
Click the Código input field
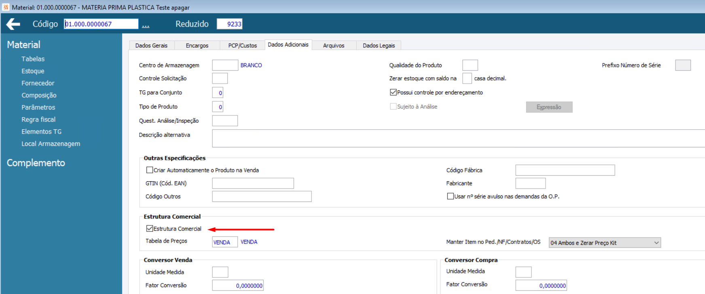click(101, 24)
